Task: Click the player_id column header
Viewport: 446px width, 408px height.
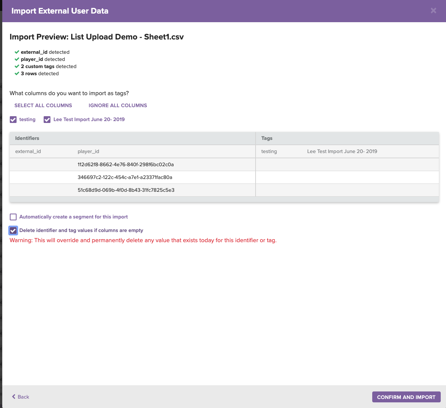Action: [88, 152]
